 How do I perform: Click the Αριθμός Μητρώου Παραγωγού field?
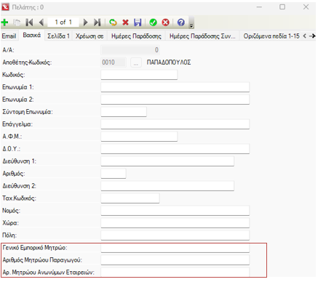tap(175, 260)
